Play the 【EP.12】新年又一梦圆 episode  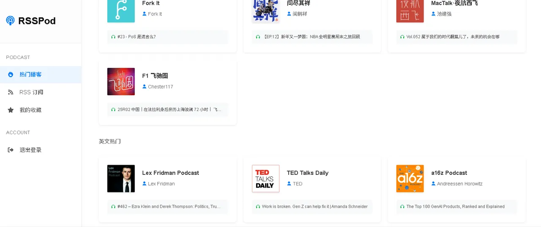click(x=312, y=37)
